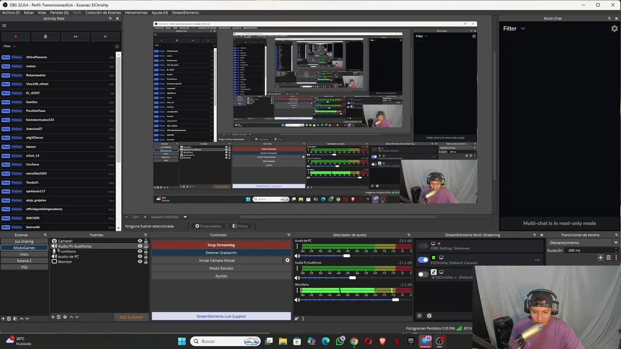Screen dimensions: 621x349
Task: Click the skip-to-next alert button in Activity feed
Action: [x=105, y=36]
